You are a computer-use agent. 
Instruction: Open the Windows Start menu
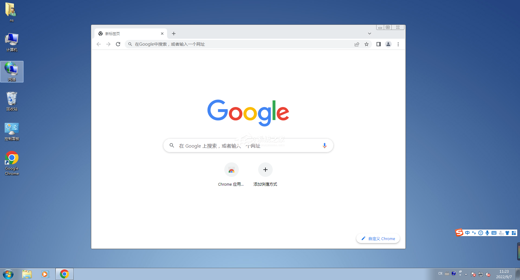(8, 274)
